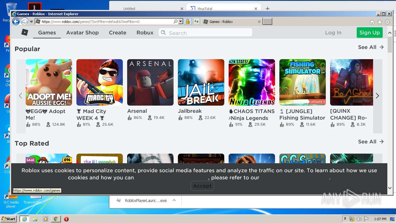Screen dimensions: 396x223
Task: Click the IE refresh icon
Action: coord(196,21)
